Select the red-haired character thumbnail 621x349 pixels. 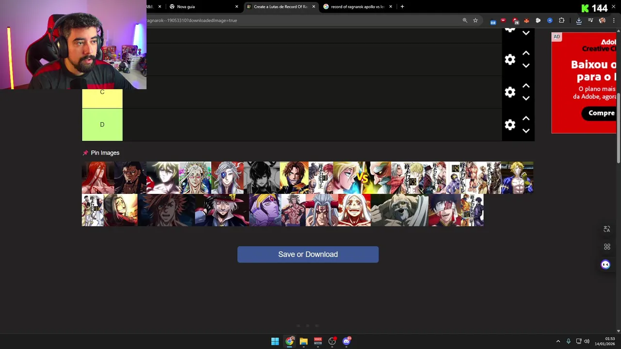coord(98,178)
